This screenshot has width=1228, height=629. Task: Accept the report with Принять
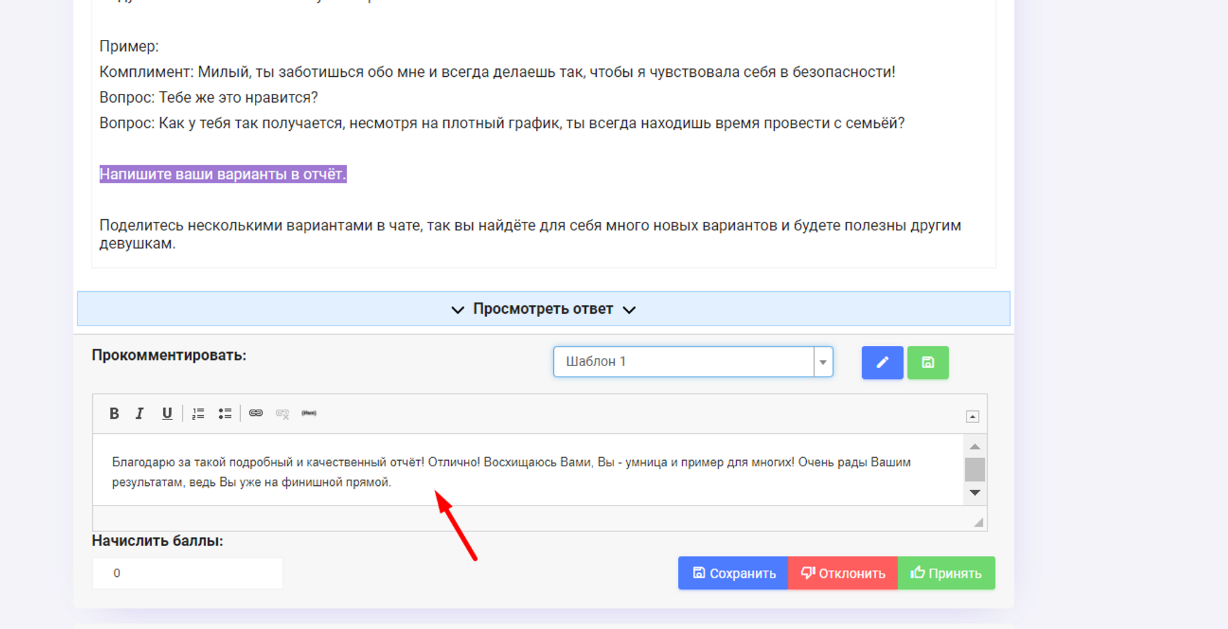pos(946,573)
